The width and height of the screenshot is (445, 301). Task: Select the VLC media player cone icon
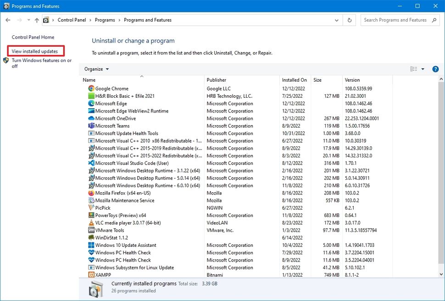90,223
